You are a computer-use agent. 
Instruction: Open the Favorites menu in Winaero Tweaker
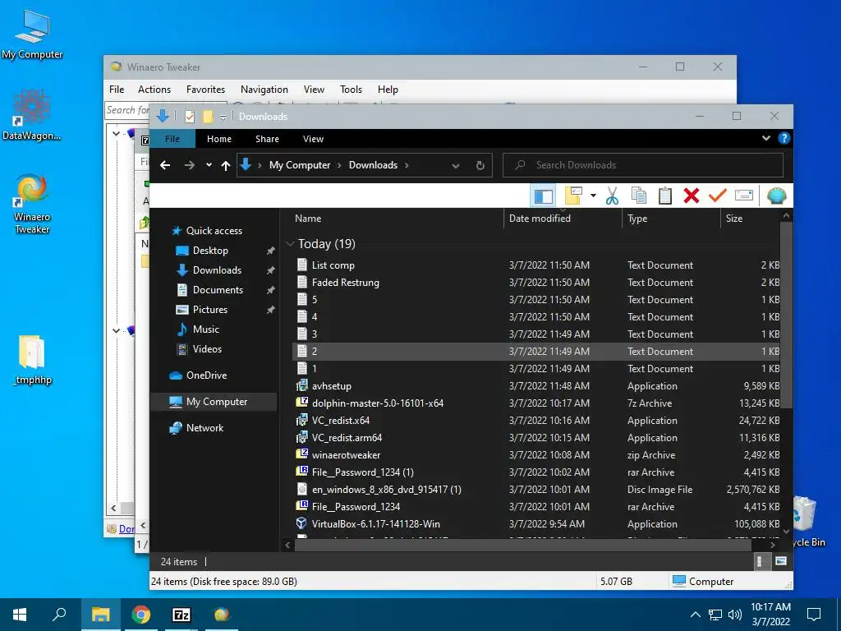205,90
